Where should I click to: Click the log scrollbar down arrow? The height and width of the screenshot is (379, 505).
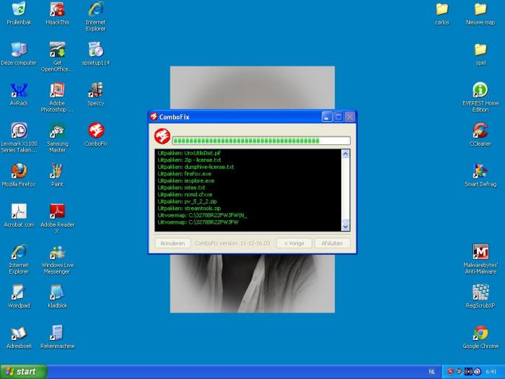pyautogui.click(x=346, y=227)
